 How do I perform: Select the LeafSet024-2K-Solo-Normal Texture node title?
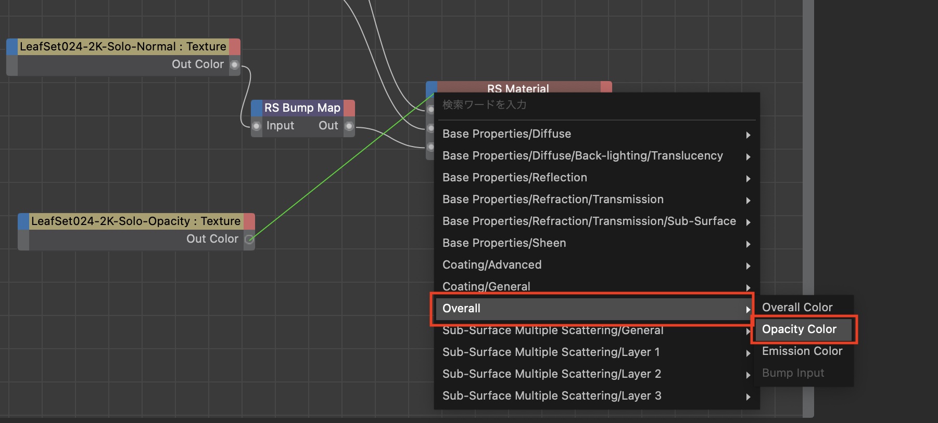point(123,47)
